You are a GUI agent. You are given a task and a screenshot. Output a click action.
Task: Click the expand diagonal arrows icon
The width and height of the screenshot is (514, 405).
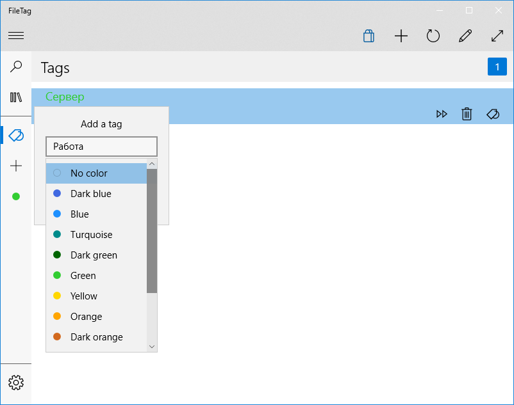coord(497,36)
